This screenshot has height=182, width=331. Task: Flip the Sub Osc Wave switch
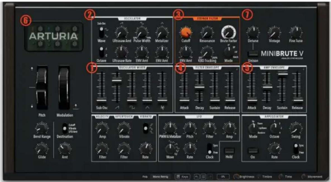[102, 32]
